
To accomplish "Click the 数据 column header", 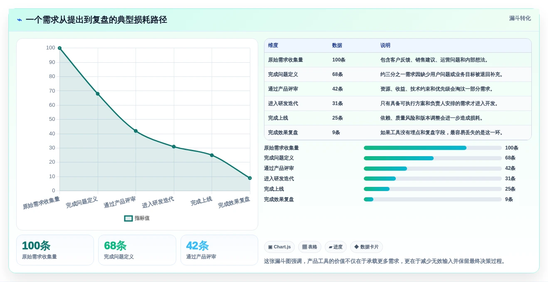I will 337,45.
